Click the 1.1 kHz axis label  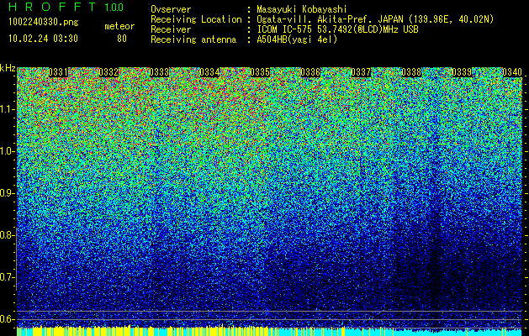8,109
